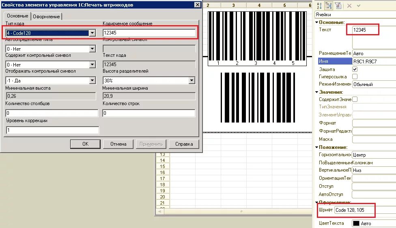The width and height of the screenshot is (396, 228).
Task: Switch to the Оформление tab
Action: tap(47, 17)
